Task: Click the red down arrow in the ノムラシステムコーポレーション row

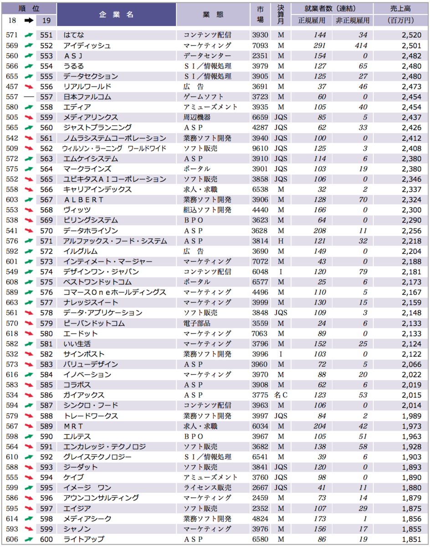Action: pos(29,138)
